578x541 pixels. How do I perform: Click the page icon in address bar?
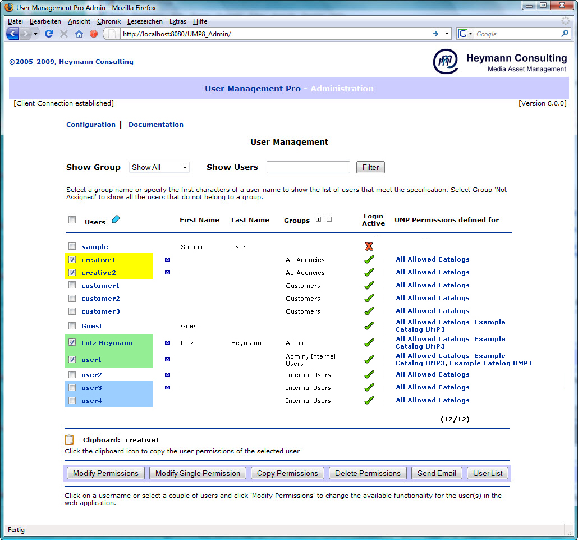[x=112, y=34]
